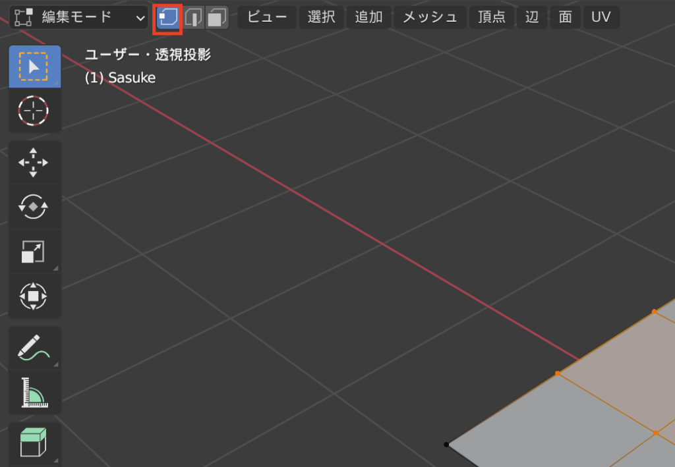Click the (1) Sasuke object label
Screen dimensions: 675x467
tap(120, 78)
